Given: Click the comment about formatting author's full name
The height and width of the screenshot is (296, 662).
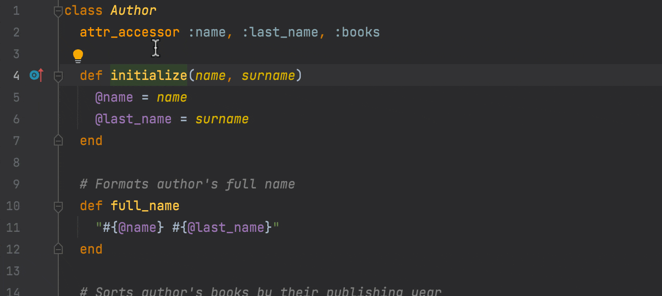Looking at the screenshot, I should pyautogui.click(x=187, y=184).
